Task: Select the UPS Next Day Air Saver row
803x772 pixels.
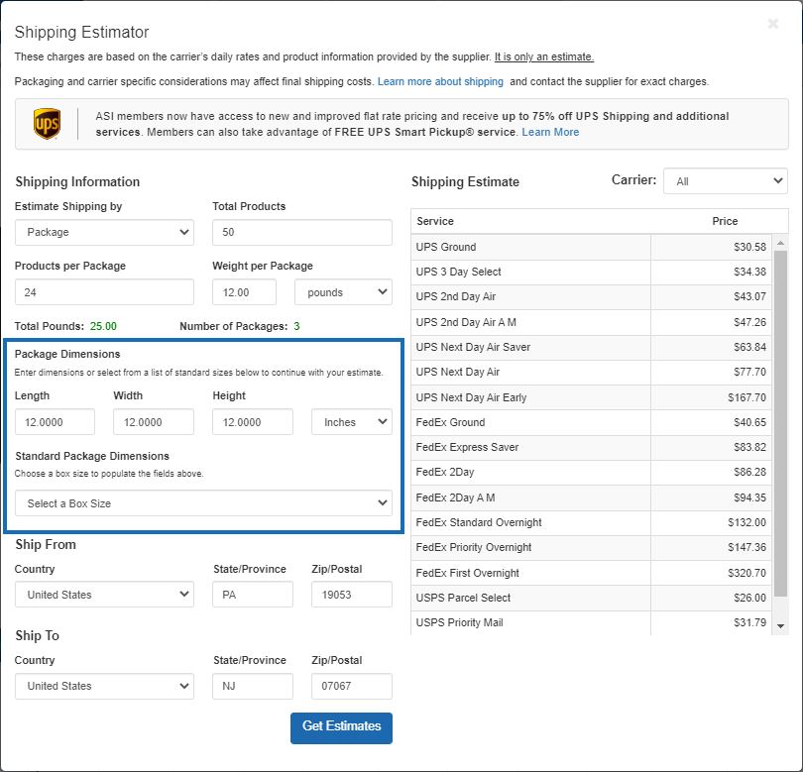Action: [591, 347]
